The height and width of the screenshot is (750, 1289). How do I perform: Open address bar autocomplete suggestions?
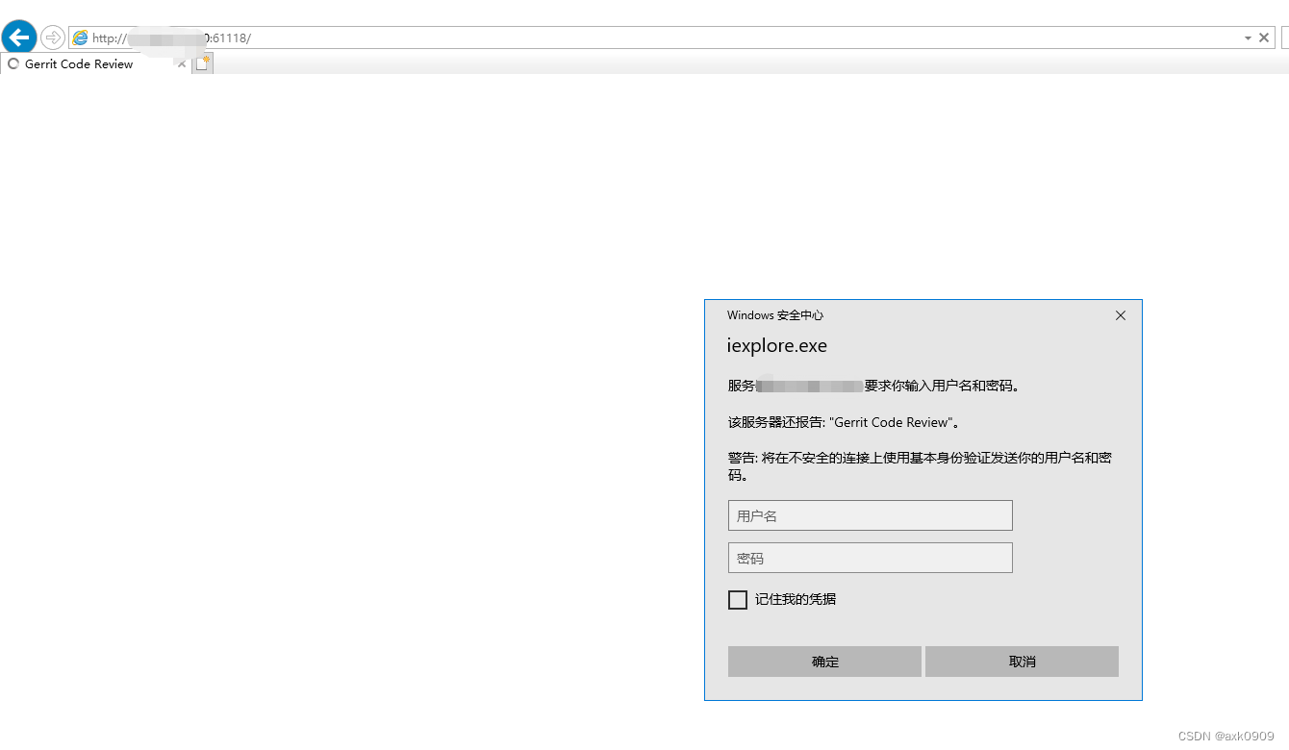[1246, 37]
